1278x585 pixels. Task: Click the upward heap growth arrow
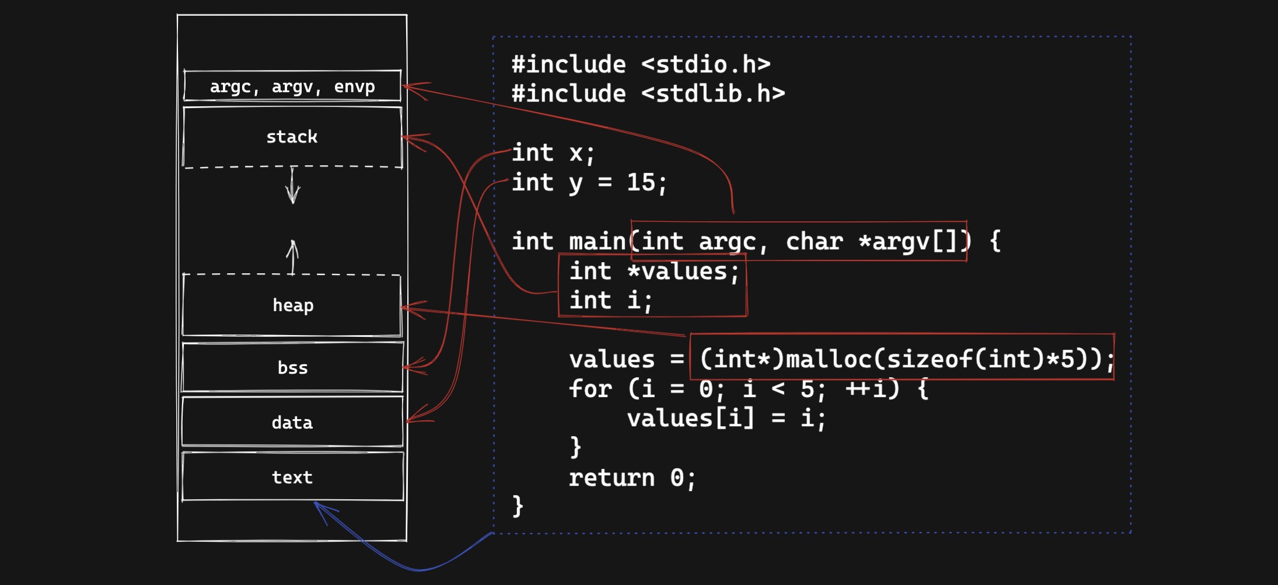(x=292, y=256)
